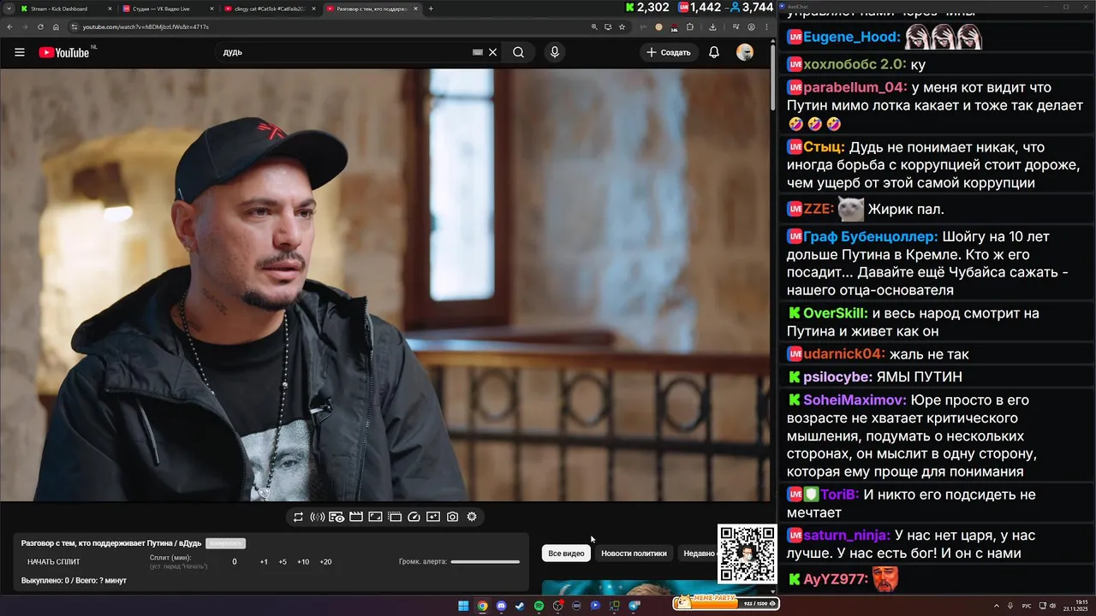Screen dimensions: 1096x616
Task: Click the plus-screen icon in the video toolbar
Action: pyautogui.click(x=433, y=517)
